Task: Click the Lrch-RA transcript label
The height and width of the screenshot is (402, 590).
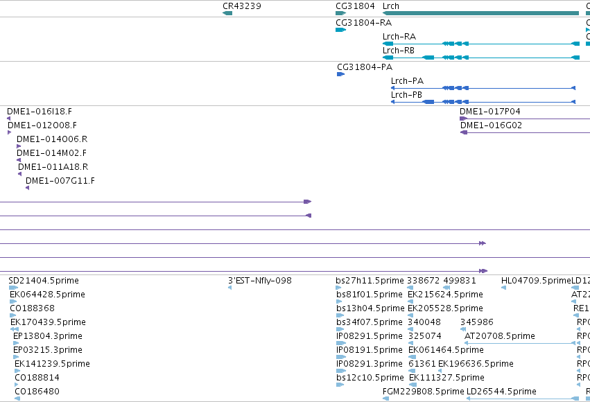Action: [399, 37]
